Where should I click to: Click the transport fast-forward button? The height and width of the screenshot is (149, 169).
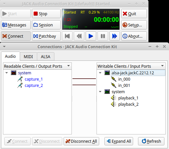[x=115, y=36]
